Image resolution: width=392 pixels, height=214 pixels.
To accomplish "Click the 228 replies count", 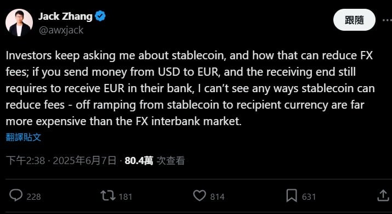I will (33, 197).
